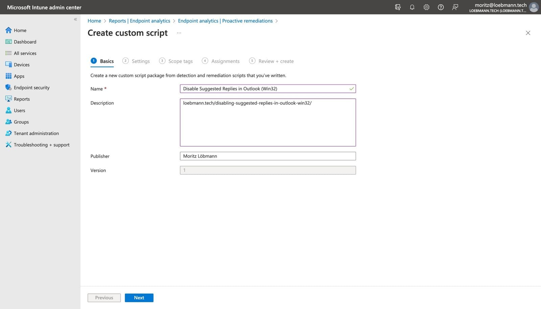
Task: Switch to the Scope tags step tab
Action: (x=176, y=61)
